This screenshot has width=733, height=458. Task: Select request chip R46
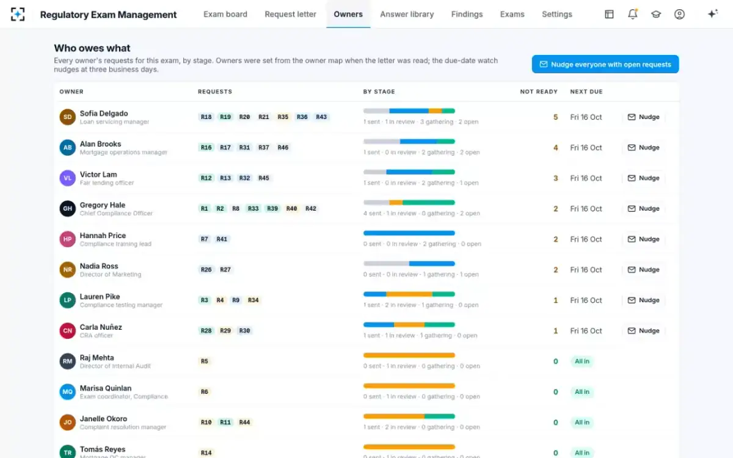(x=283, y=148)
